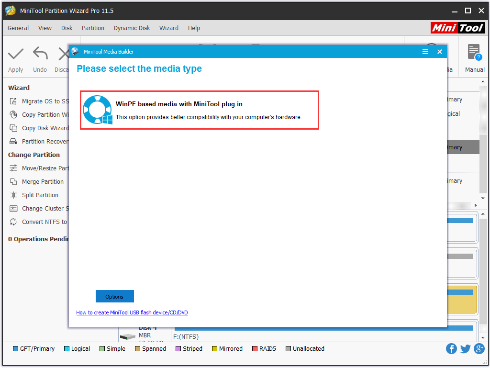Click the Split Partition icon
The image size is (490, 368).
point(13,195)
